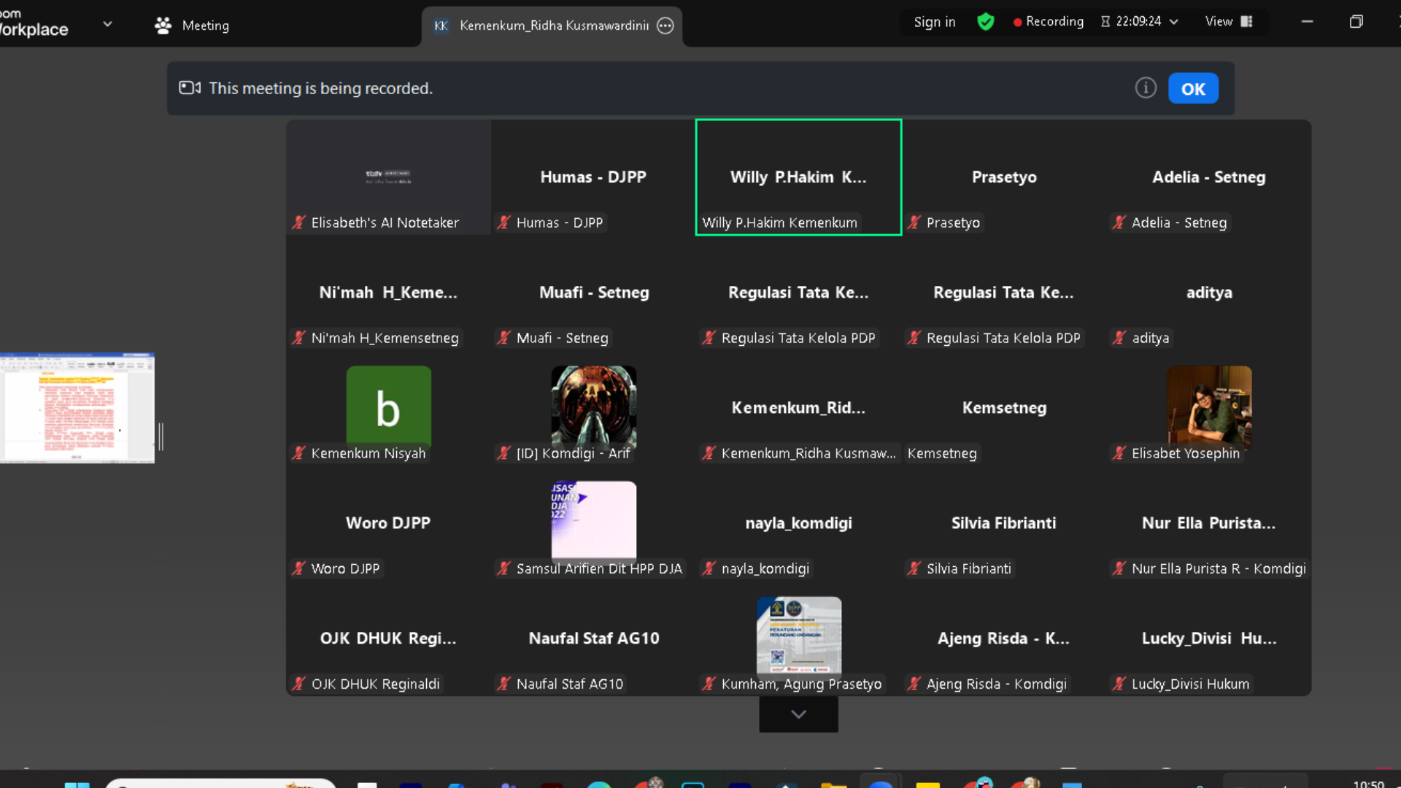The image size is (1401, 788).
Task: Click muted mic icon for nayla_komdigi
Action: pyautogui.click(x=709, y=568)
